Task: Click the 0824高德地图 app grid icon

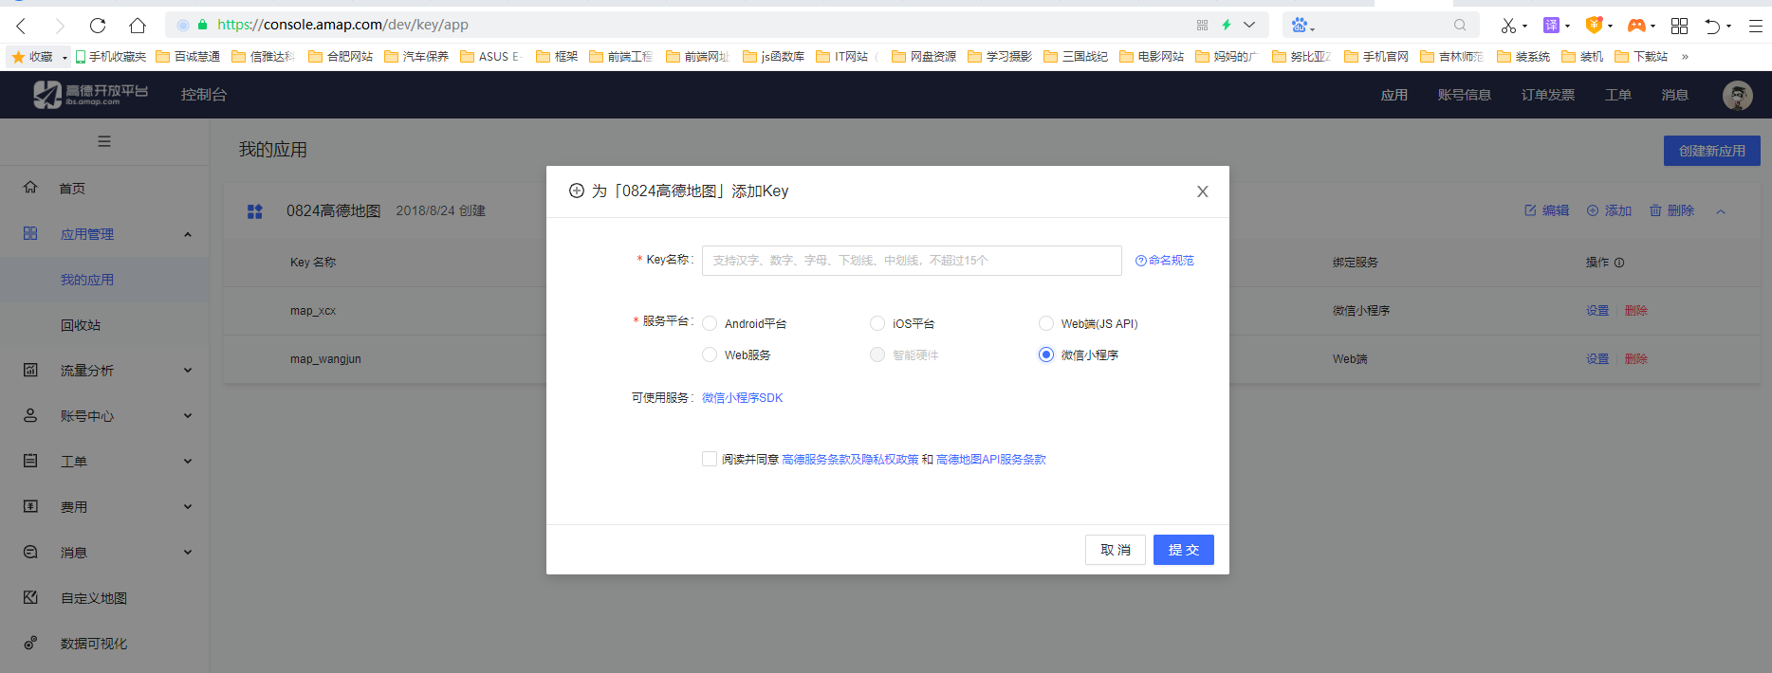Action: point(255,211)
